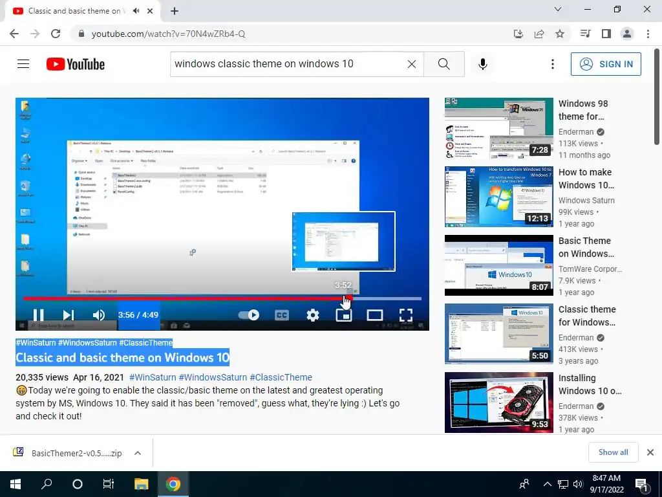Pause the video playback
This screenshot has height=497, width=662.
(x=38, y=315)
